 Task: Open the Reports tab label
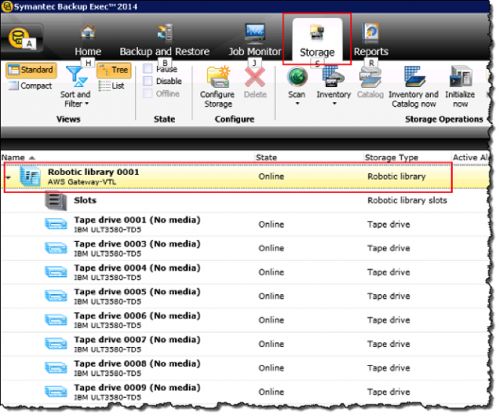coord(371,51)
